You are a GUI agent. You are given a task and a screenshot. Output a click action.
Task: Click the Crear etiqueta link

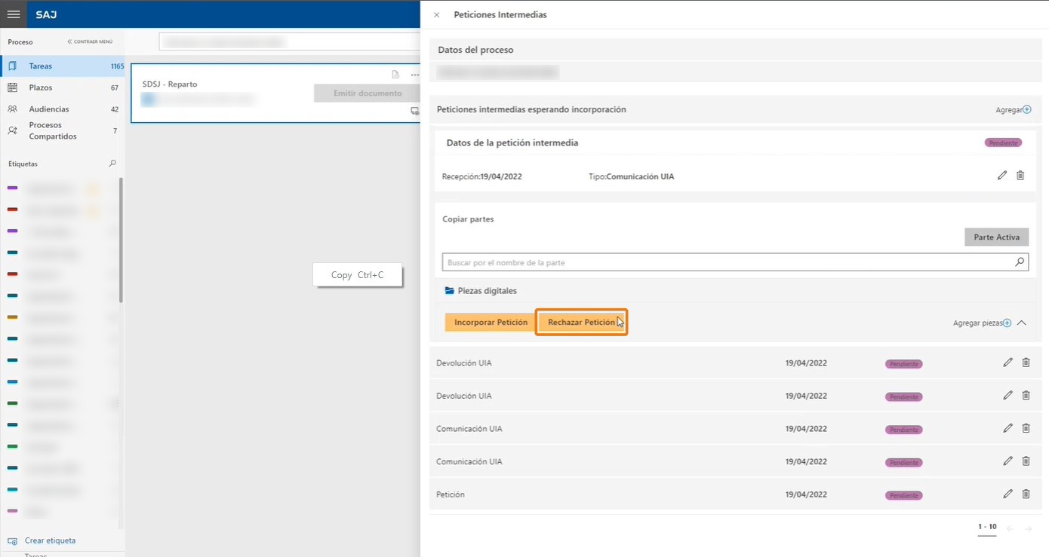point(50,540)
